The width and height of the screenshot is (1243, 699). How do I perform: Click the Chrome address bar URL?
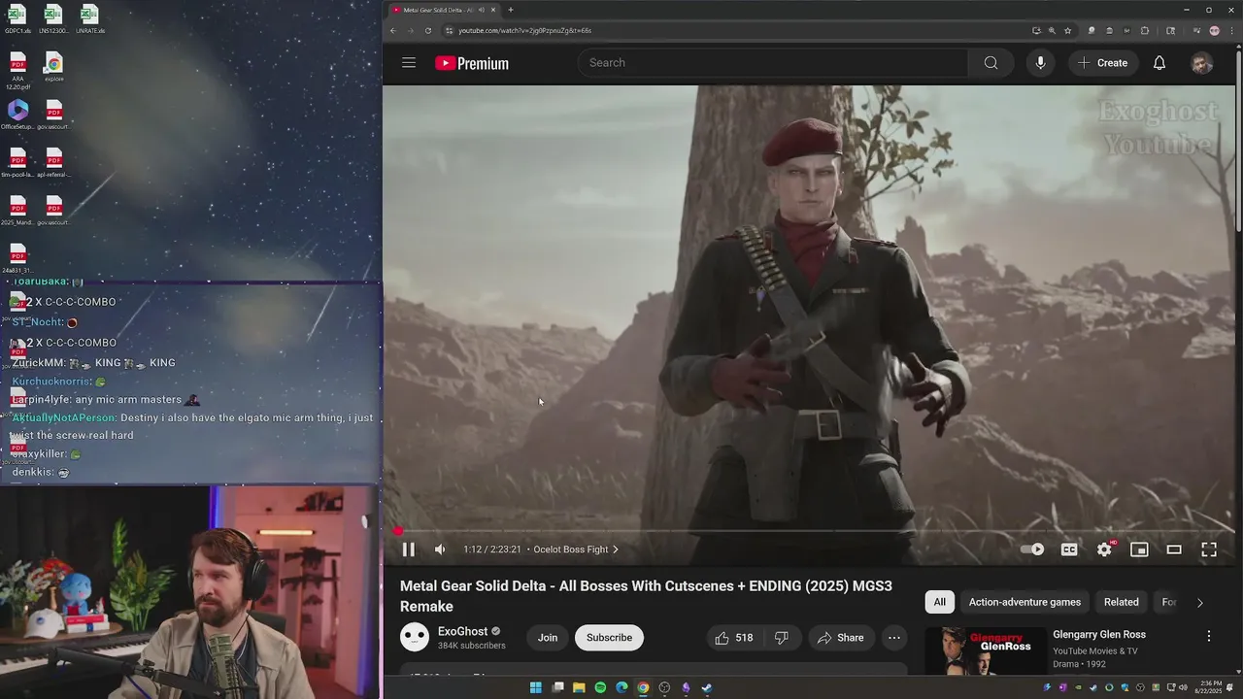[x=525, y=30]
